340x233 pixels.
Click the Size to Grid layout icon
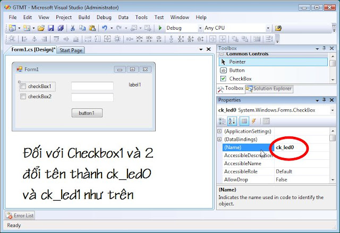[x=117, y=39]
